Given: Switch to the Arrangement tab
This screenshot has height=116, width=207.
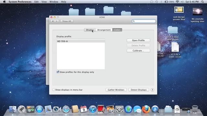Looking at the screenshot, I should (x=104, y=30).
